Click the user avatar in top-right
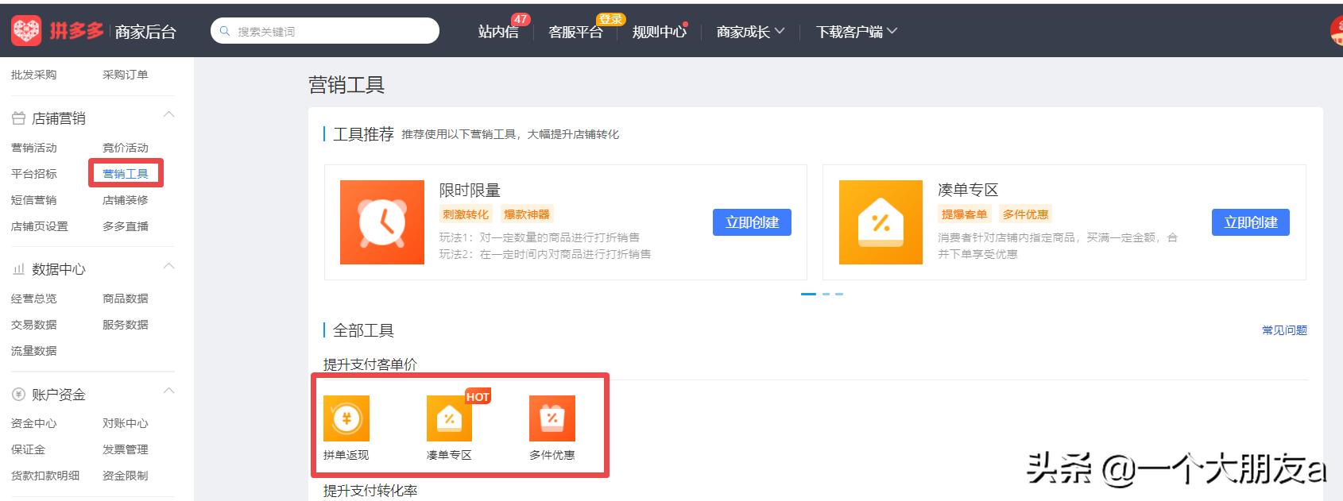Image resolution: width=1343 pixels, height=501 pixels. [1337, 31]
